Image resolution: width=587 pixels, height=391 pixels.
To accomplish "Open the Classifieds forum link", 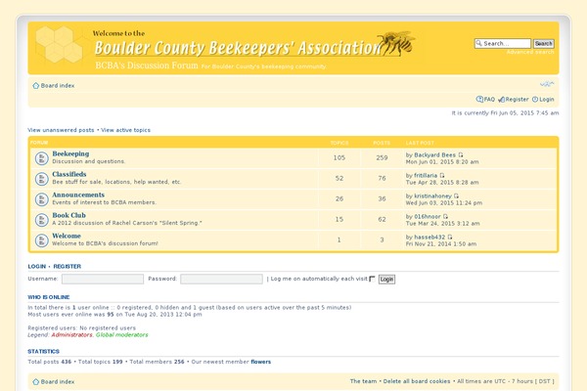I will [x=69, y=174].
